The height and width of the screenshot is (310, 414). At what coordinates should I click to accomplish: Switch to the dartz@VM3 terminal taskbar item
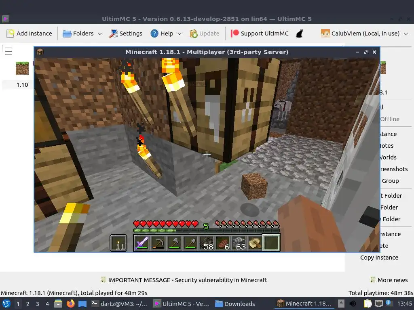tap(120, 304)
